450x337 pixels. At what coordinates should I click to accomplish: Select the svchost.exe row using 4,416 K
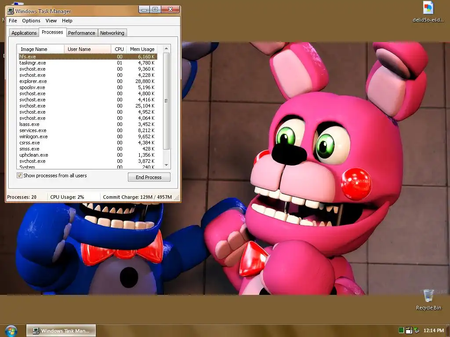point(88,100)
